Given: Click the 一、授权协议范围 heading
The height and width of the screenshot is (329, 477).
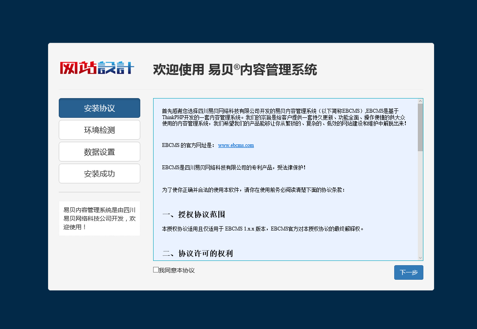Looking at the screenshot, I should [x=193, y=215].
